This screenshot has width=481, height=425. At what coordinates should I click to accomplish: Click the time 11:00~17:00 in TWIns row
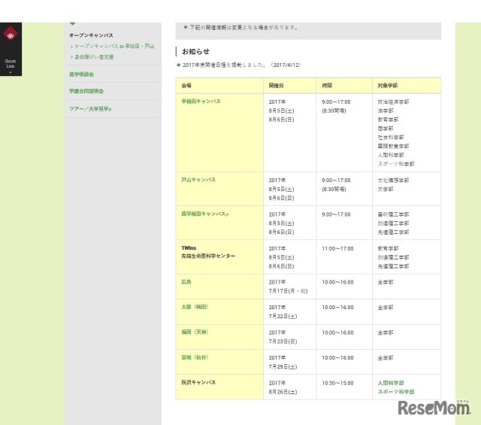tap(337, 248)
